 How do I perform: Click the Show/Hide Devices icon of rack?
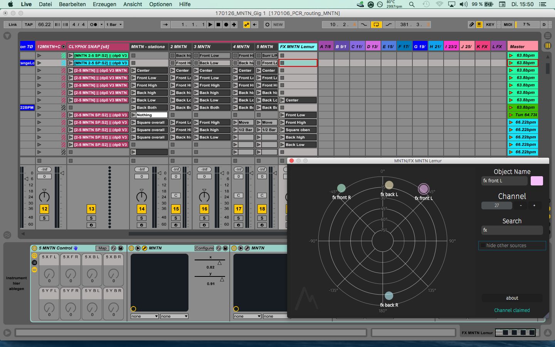click(34, 270)
